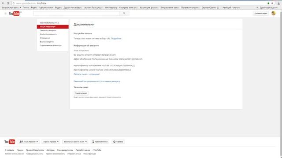Open the 'Смотреть кино он...' bookmark
The image size is (282, 158).
click(x=128, y=8)
